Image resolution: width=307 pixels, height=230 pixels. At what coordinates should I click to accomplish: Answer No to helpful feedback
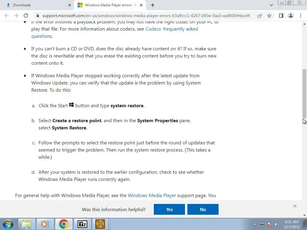pyautogui.click(x=203, y=209)
